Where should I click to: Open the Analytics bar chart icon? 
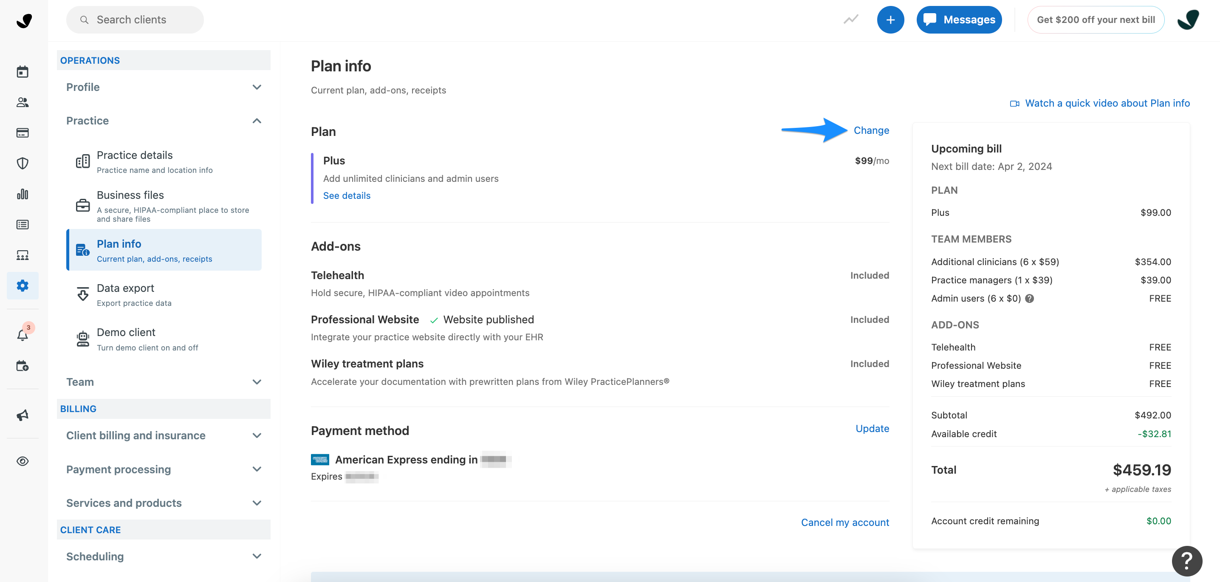pos(22,194)
